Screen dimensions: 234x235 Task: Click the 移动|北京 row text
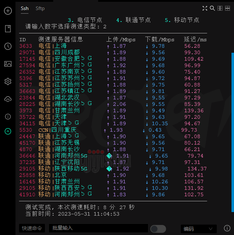pos(52,175)
